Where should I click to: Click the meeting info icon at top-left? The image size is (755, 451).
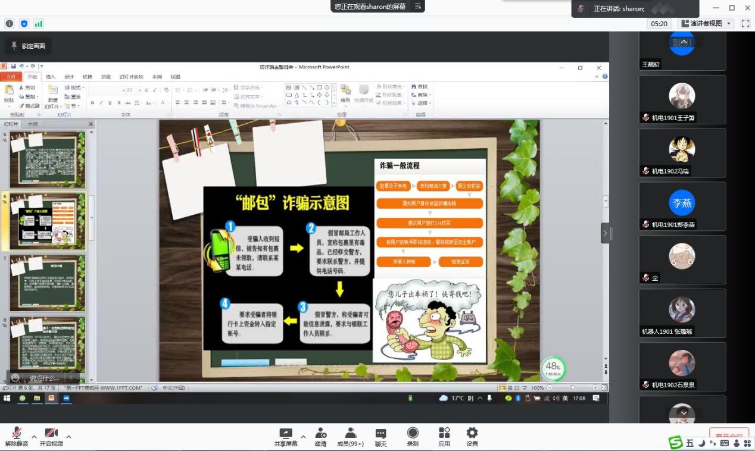[10, 24]
